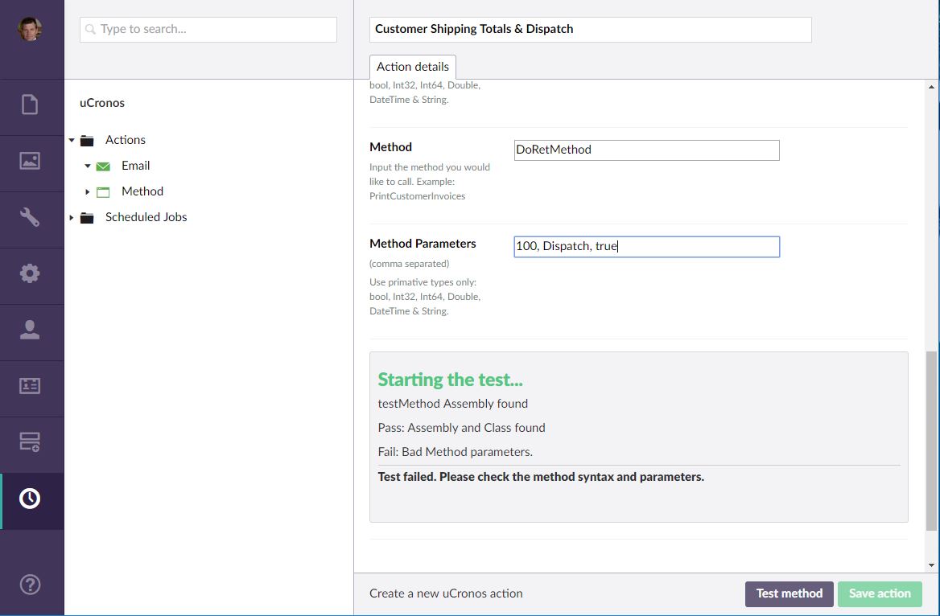Open the Users section person icon

(30, 330)
